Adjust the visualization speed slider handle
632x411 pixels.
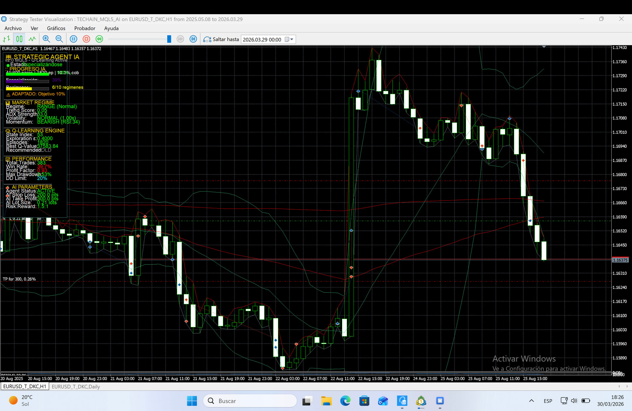click(x=169, y=39)
